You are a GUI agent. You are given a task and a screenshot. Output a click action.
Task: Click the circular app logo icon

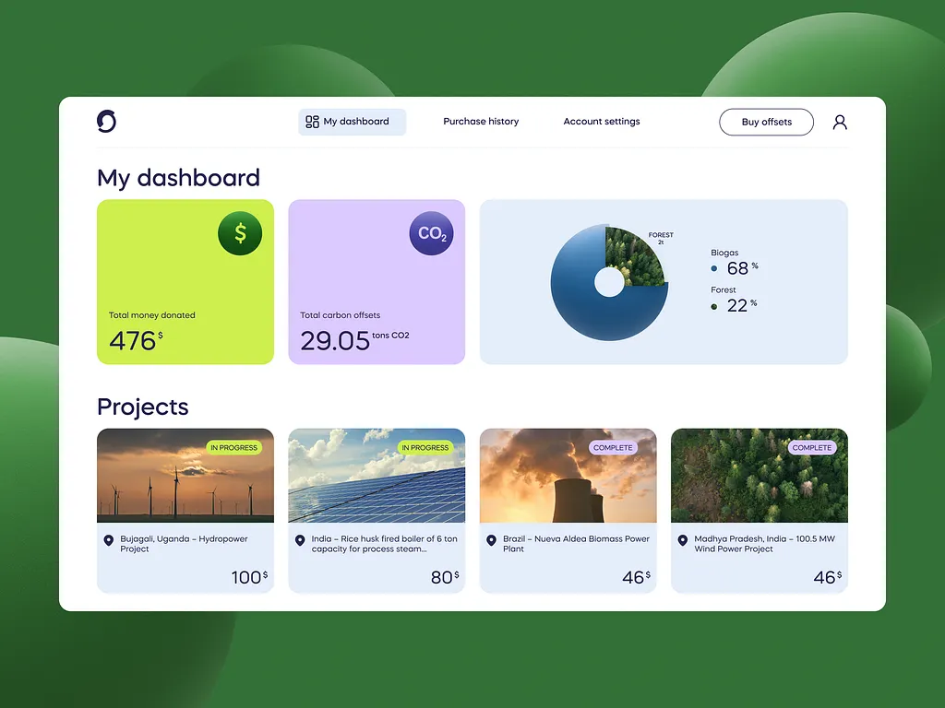tap(107, 122)
